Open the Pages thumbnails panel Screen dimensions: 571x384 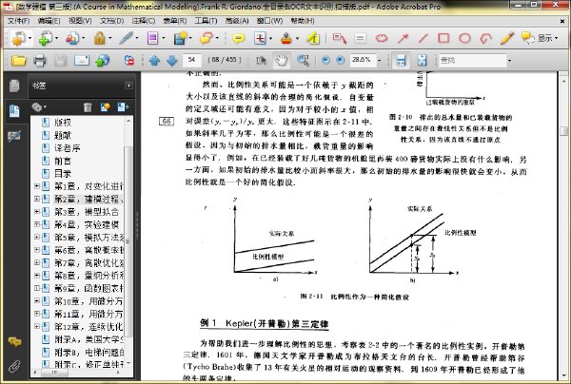click(14, 86)
